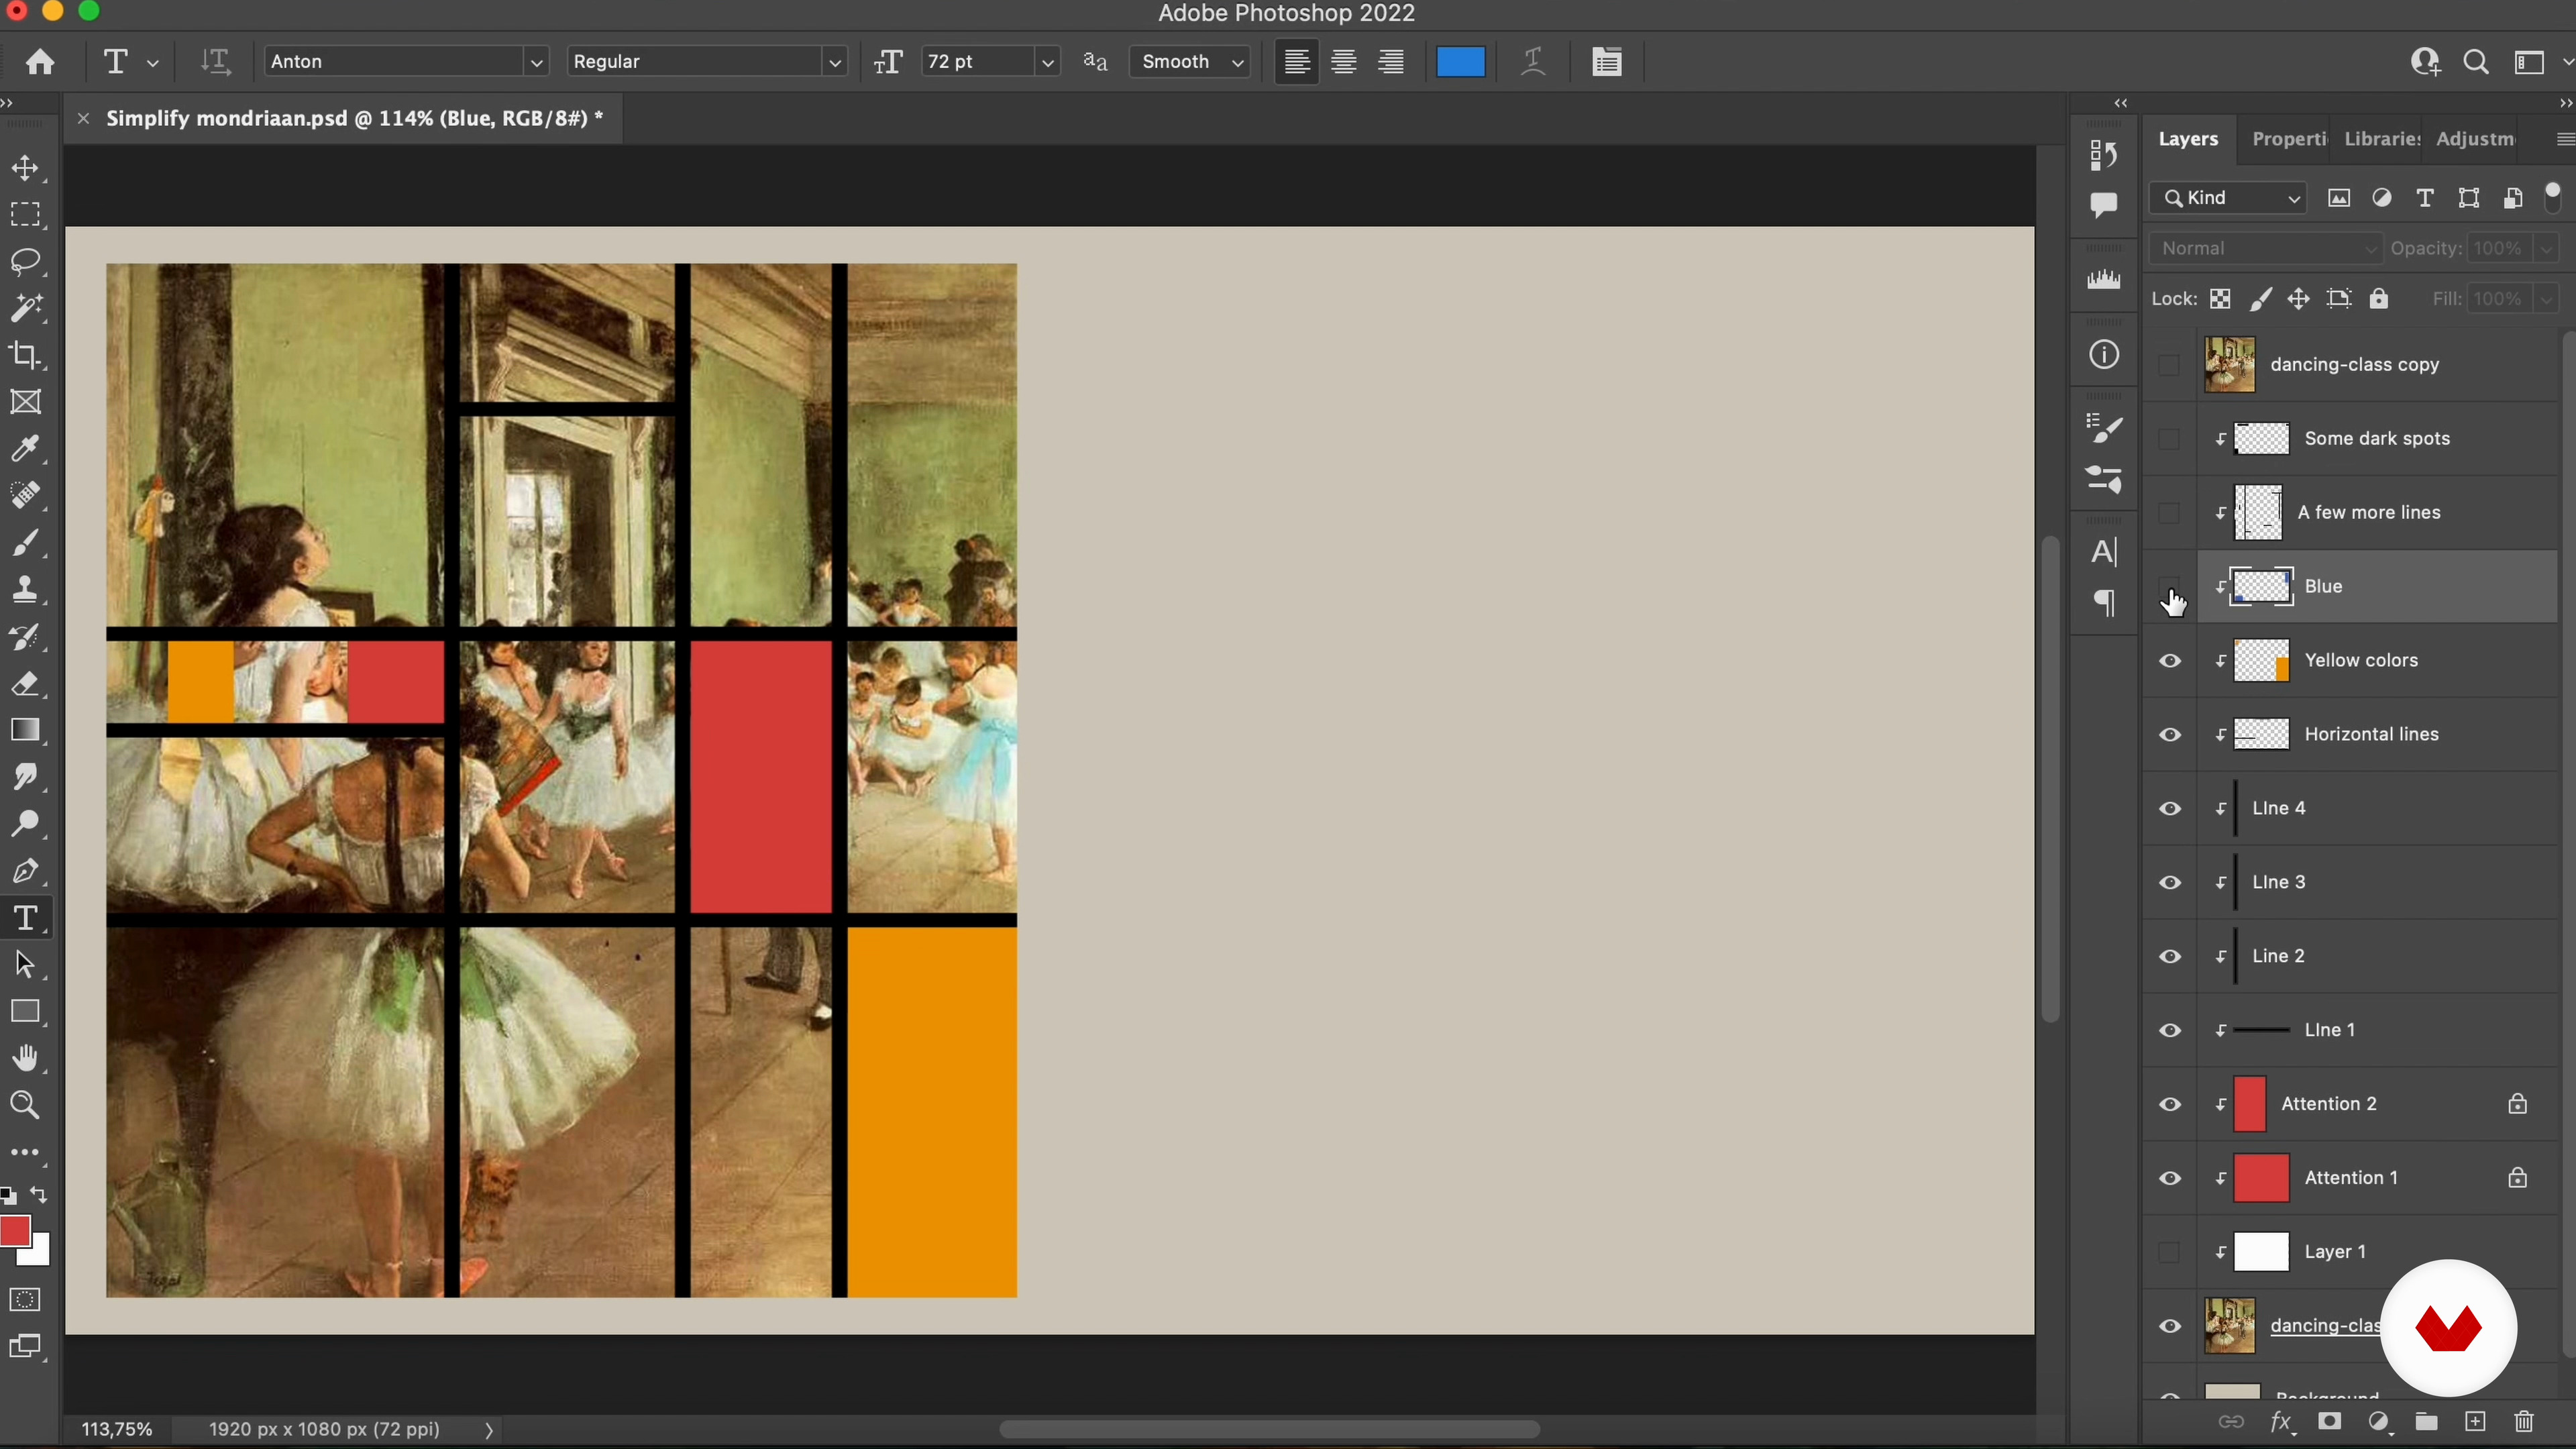Open Photoshop search
Image resolution: width=2576 pixels, height=1449 pixels.
[x=2476, y=62]
